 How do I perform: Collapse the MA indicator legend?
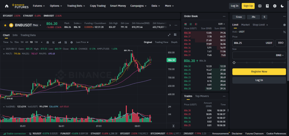(4, 54)
